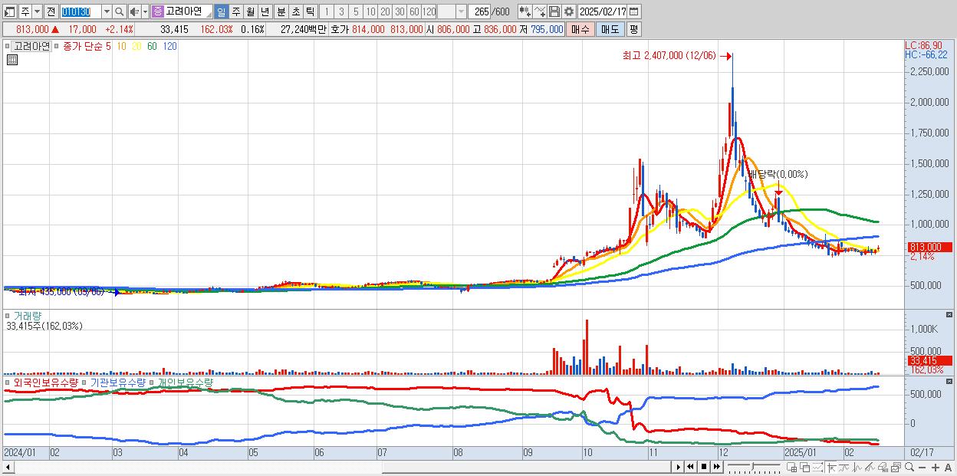
Task: Choose the 1 interval button
Action: 327,11
